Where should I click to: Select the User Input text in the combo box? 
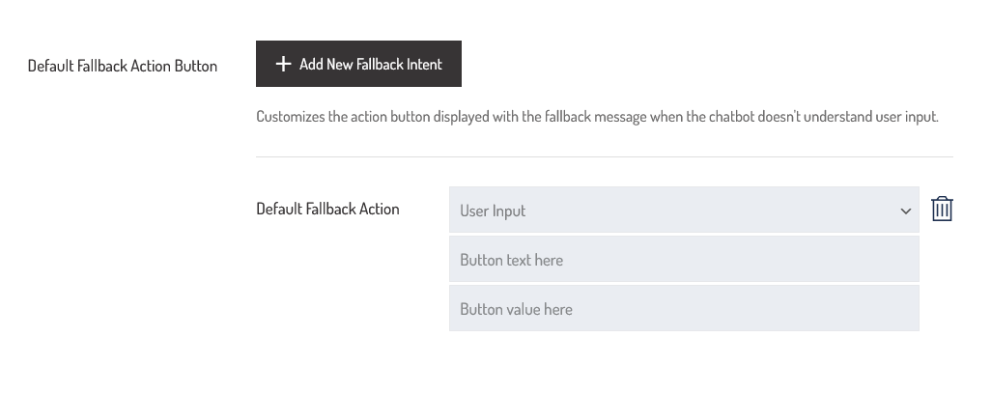pos(493,211)
